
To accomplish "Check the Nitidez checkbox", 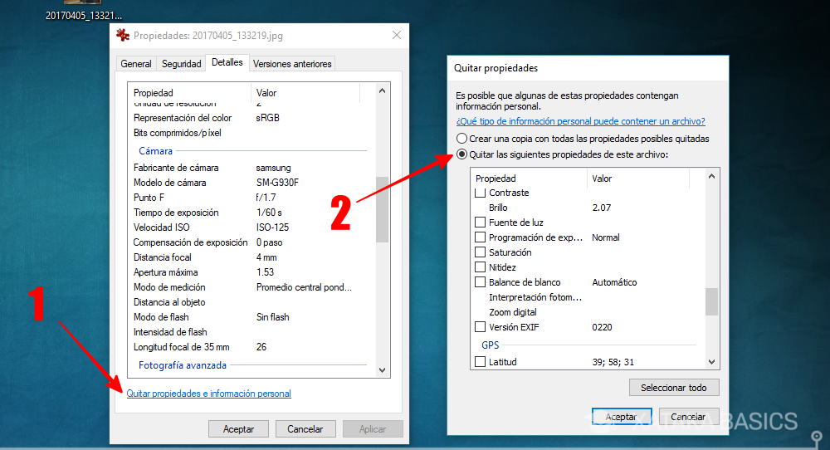I will pyautogui.click(x=480, y=267).
